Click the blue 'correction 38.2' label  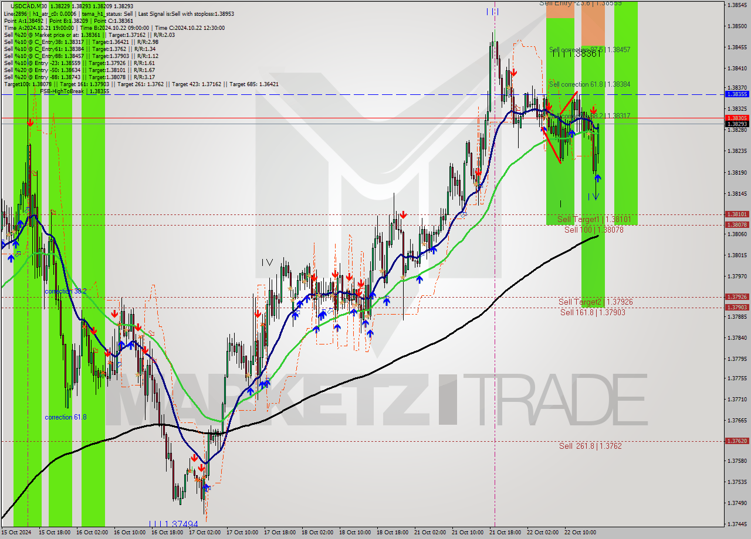click(x=66, y=291)
